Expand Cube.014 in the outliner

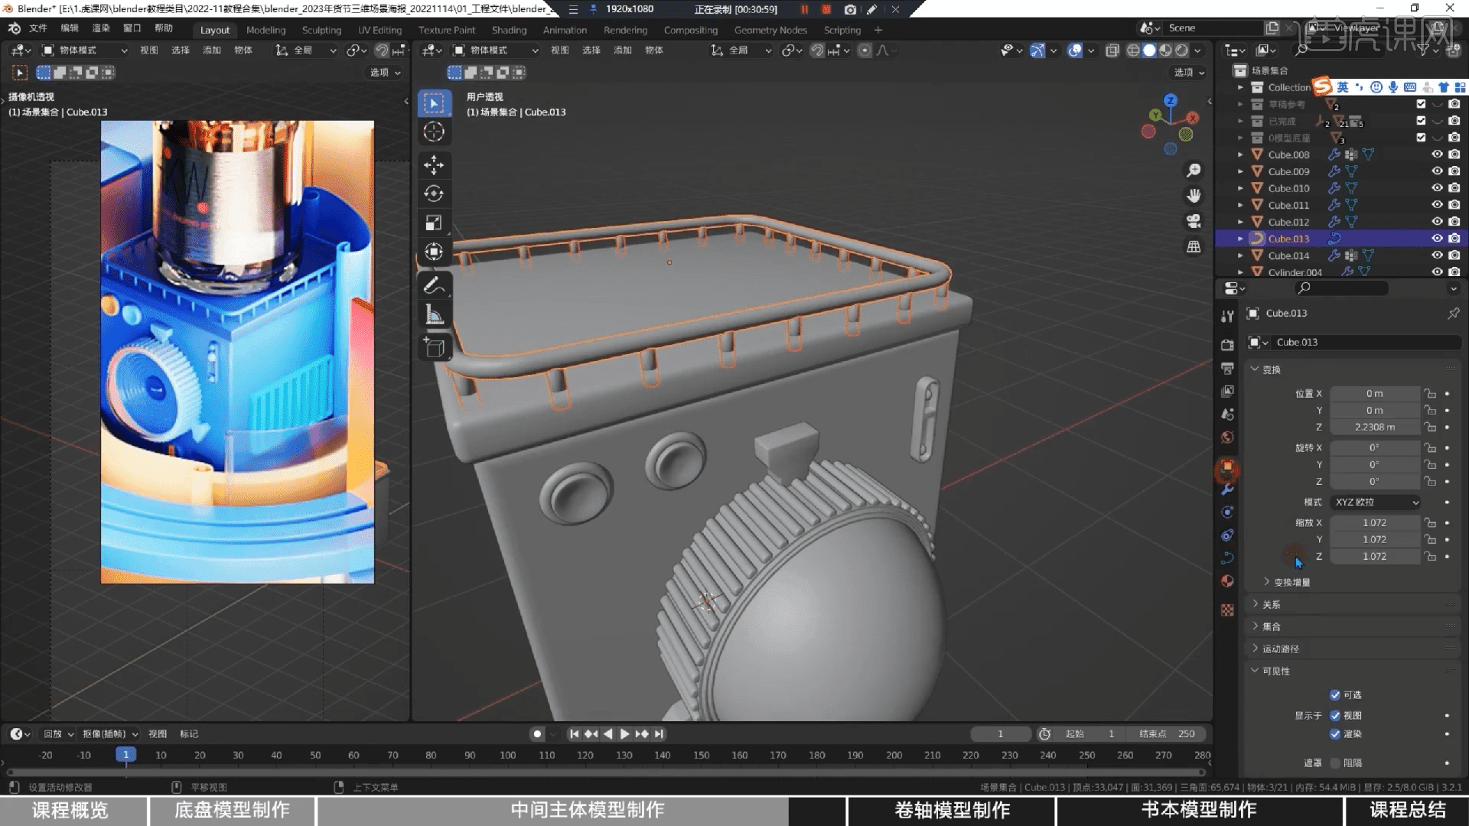pos(1240,255)
